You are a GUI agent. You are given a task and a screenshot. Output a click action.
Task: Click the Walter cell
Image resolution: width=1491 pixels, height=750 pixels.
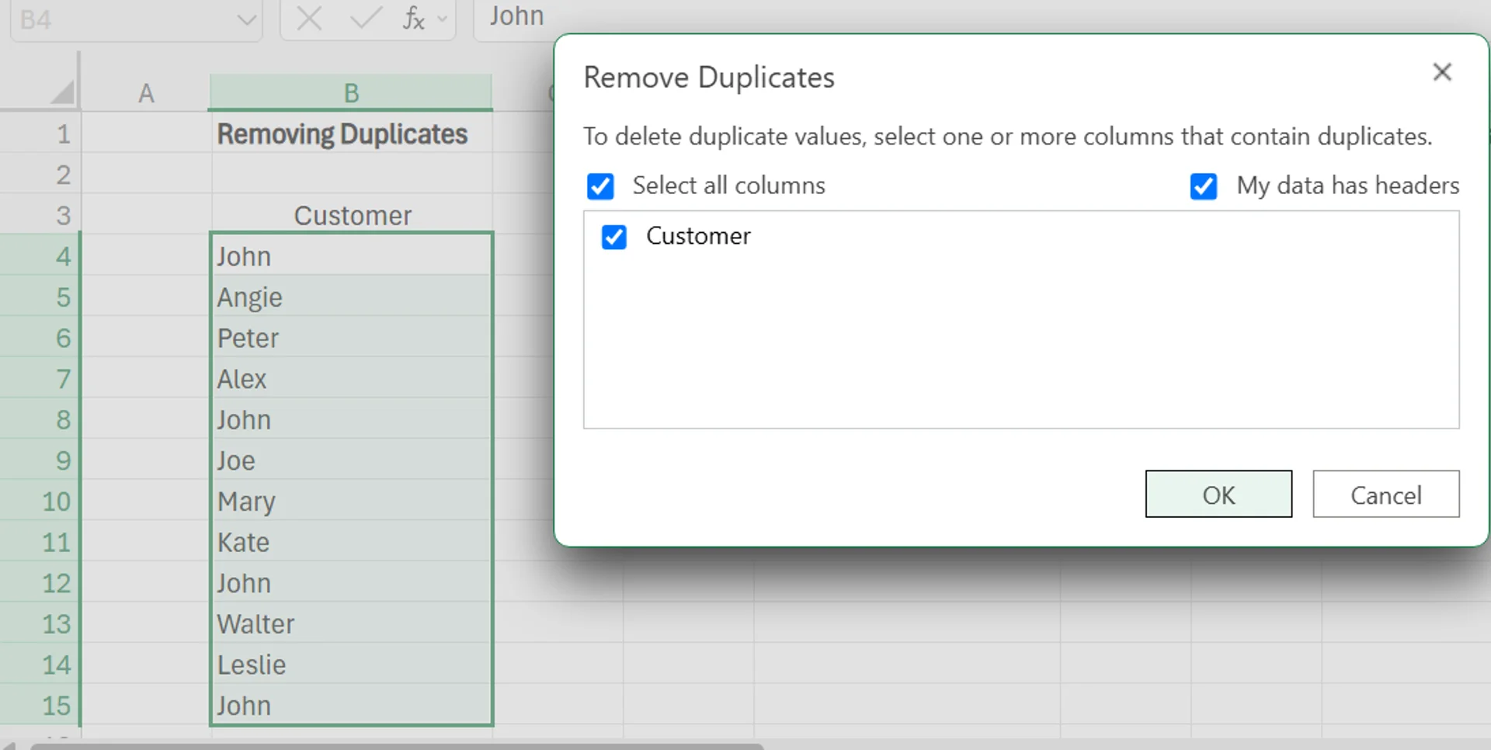pyautogui.click(x=351, y=624)
